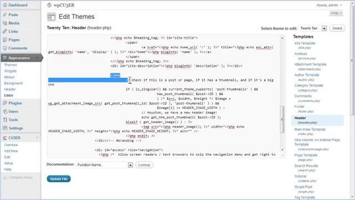Viewport: 355px width, 200px height.
Task: Open the Sidebar template file
Action: tap(301, 177)
